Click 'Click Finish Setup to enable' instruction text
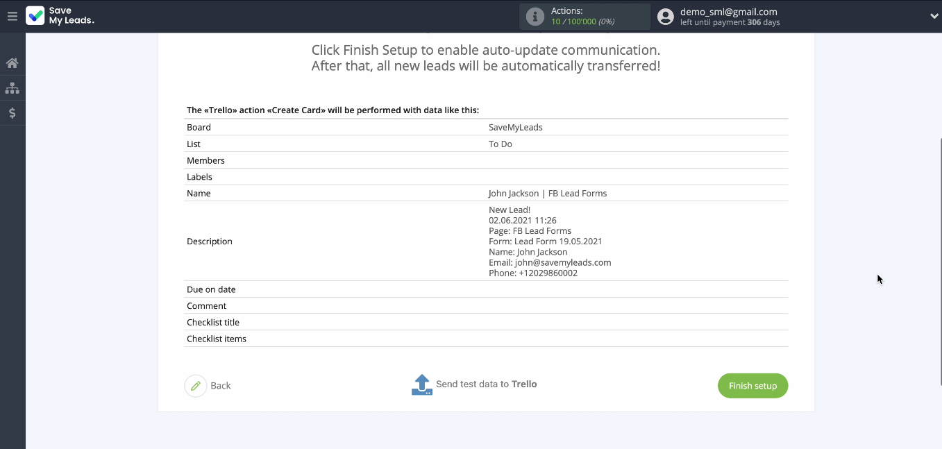Viewport: 942px width, 449px height. pos(485,50)
